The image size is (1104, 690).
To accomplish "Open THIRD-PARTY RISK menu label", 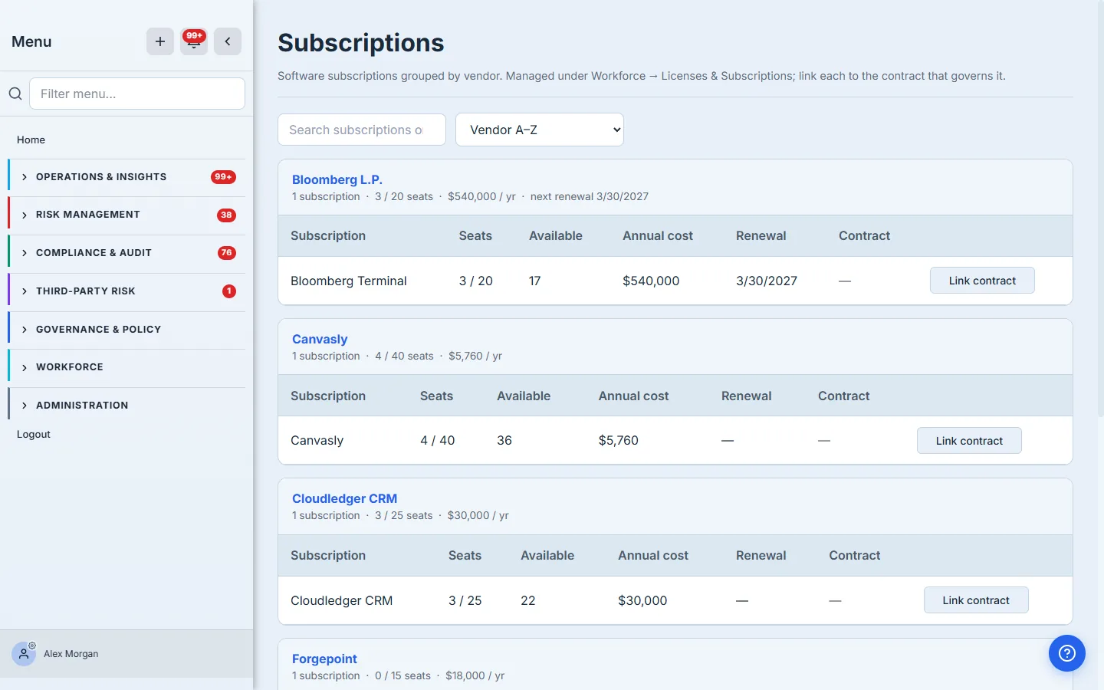I will click(x=86, y=291).
